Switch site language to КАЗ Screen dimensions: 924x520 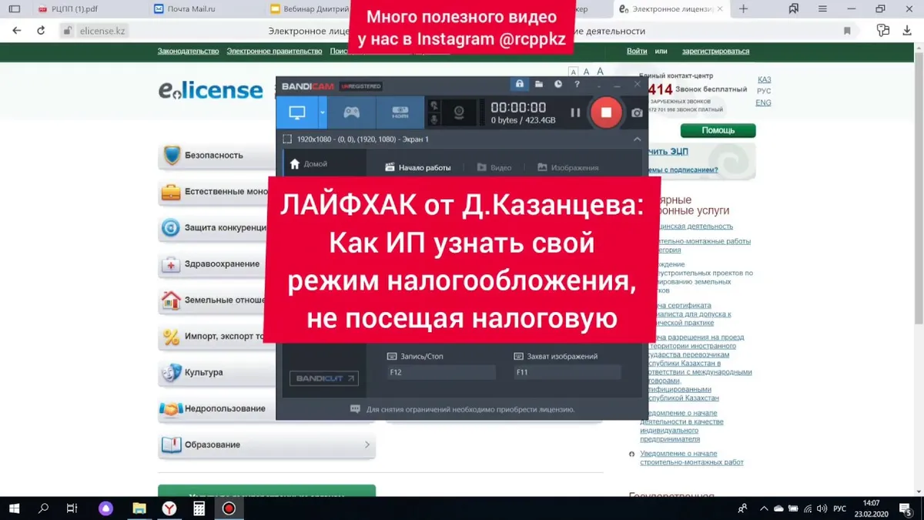(764, 79)
